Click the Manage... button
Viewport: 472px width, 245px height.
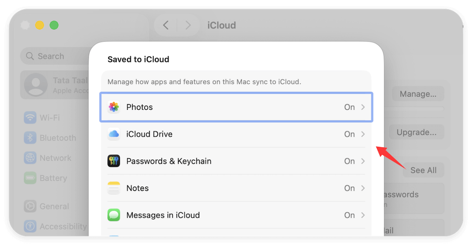(418, 94)
